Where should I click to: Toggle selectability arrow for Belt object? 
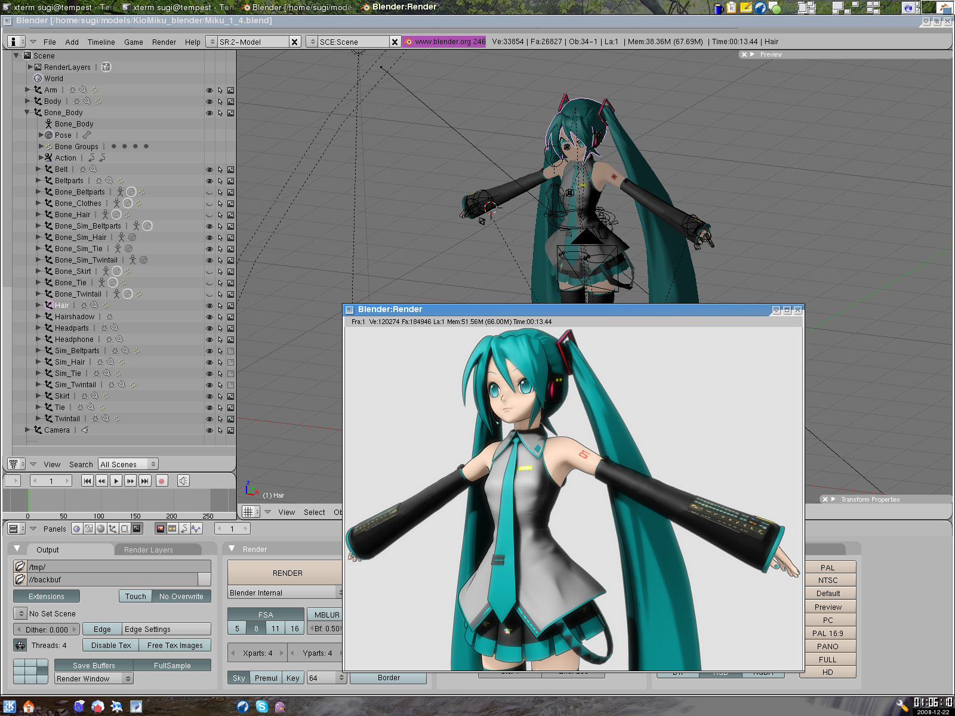click(220, 169)
